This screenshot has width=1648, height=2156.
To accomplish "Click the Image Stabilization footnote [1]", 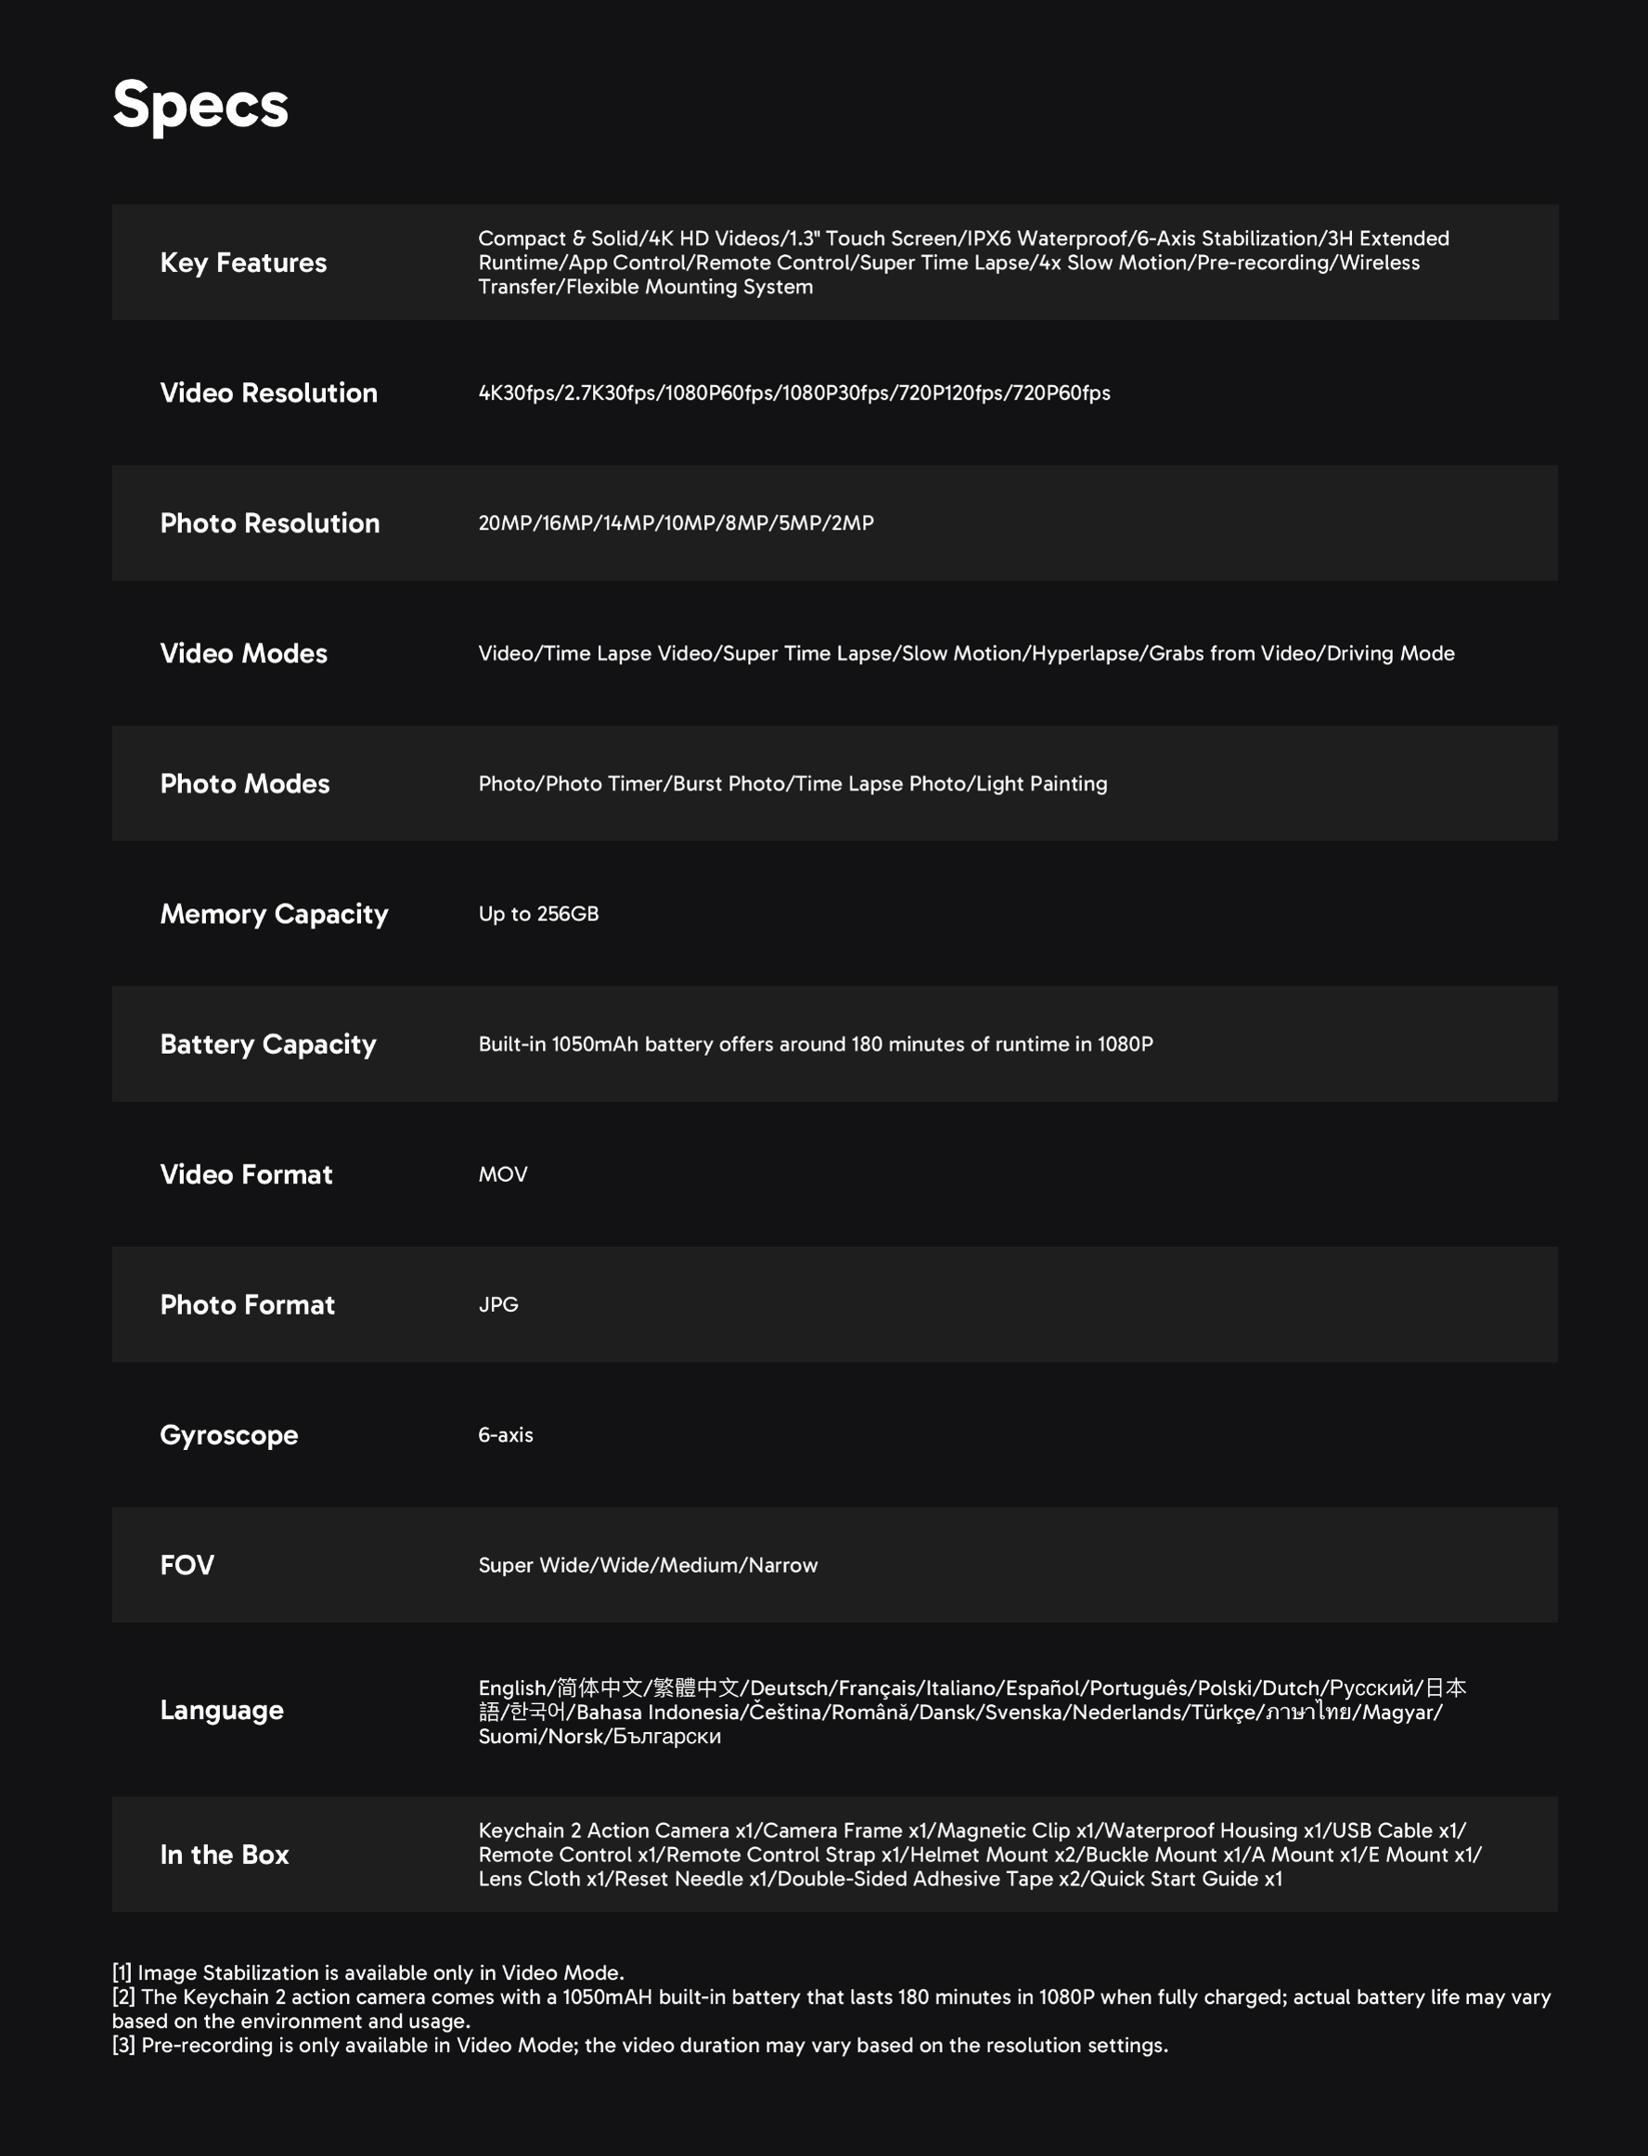I will click(x=367, y=1972).
